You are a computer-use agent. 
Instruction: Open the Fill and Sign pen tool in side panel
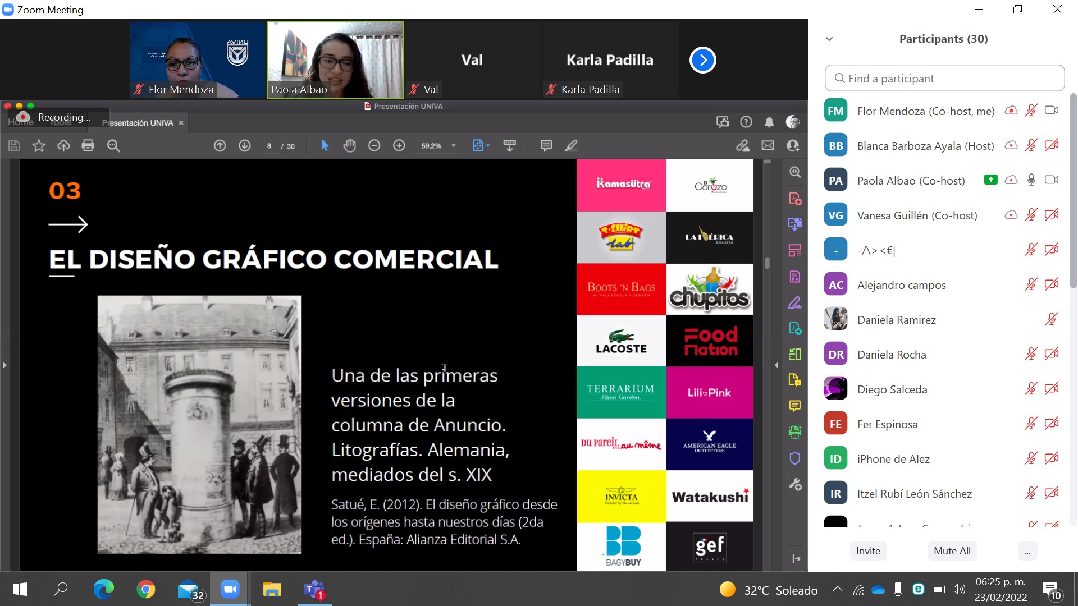pyautogui.click(x=795, y=303)
